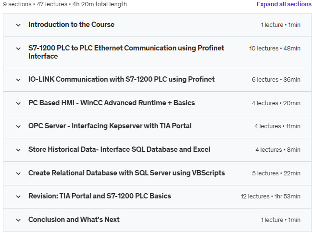Open 'PC Based HMI - WinCC Advanced Runtime' heading

[x=112, y=103]
